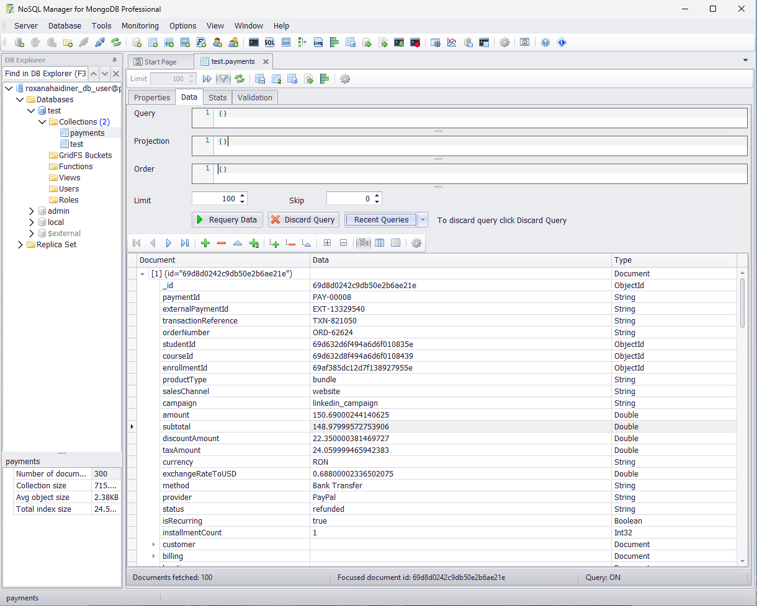Open the tab list dropdown arrow
This screenshot has height=606, width=757.
click(x=745, y=60)
